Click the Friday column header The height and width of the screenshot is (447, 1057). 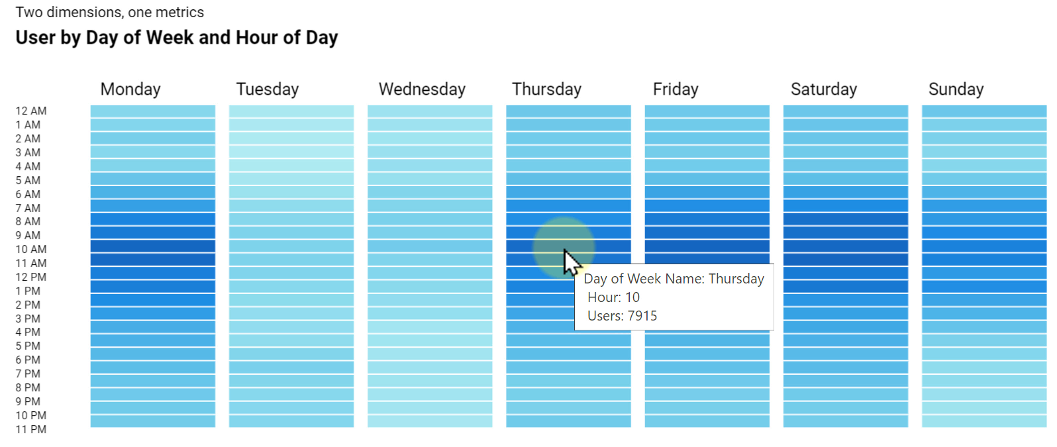point(676,89)
